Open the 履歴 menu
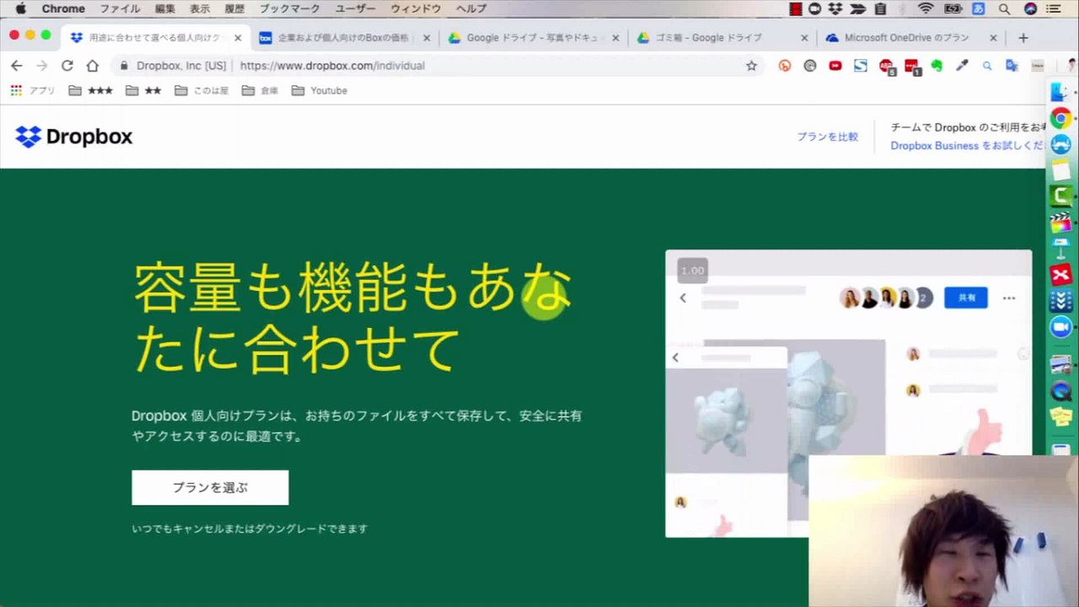 pos(234,9)
